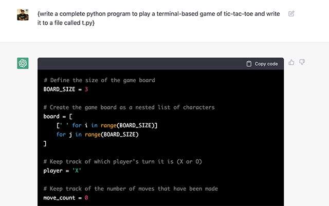Viewport: 329px width, 206px height.
Task: Click the line "move_count = 0"
Action: 66,198
